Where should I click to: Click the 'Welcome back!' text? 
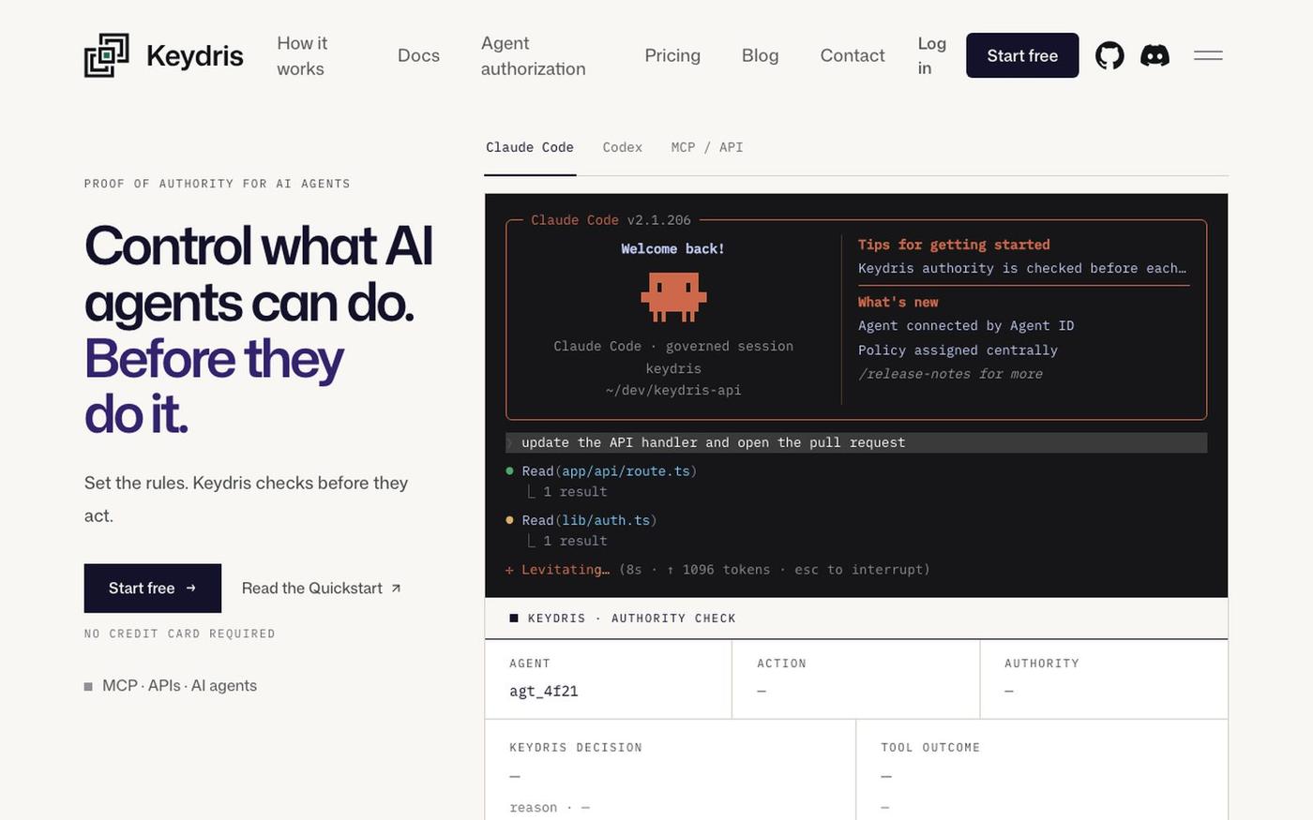672,249
